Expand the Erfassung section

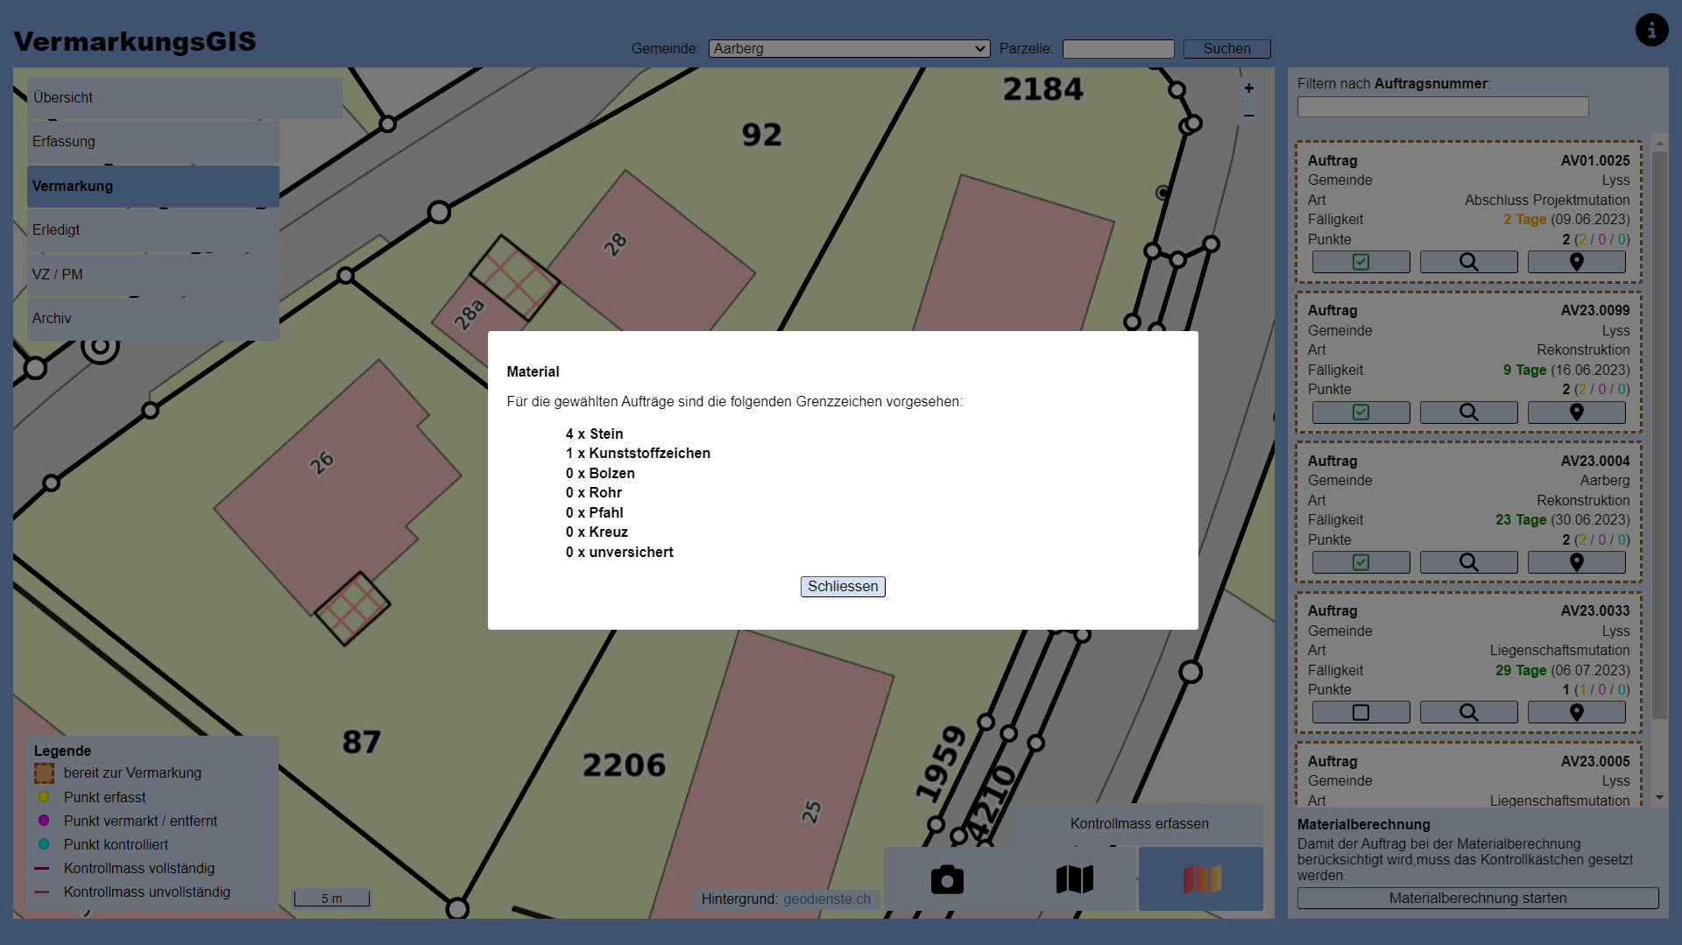152,142
